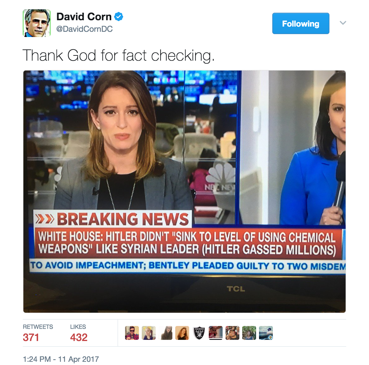Toggle the Following button
Image resolution: width=369 pixels, height=365 pixels.
tap(301, 23)
